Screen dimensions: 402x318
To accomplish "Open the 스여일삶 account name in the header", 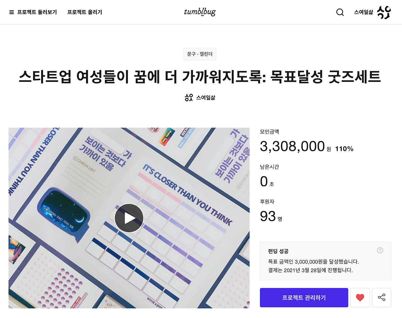I will (364, 12).
